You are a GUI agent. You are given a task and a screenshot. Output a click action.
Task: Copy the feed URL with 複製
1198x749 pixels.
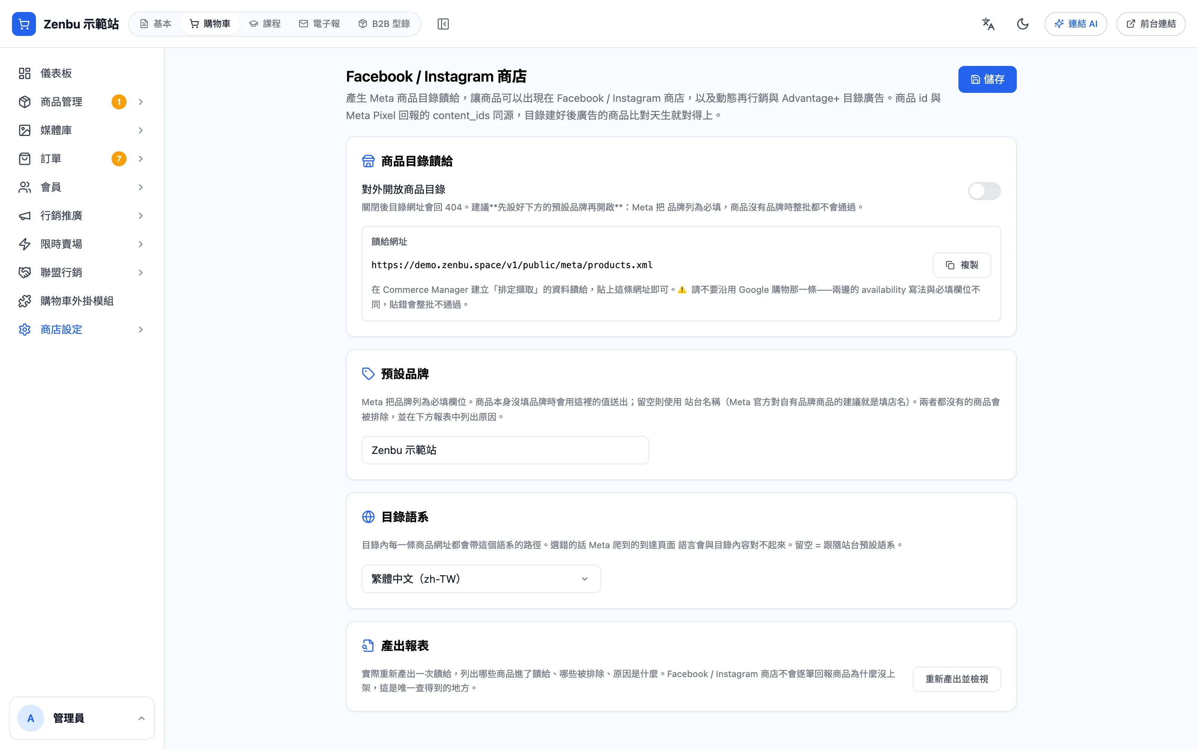[x=962, y=265]
